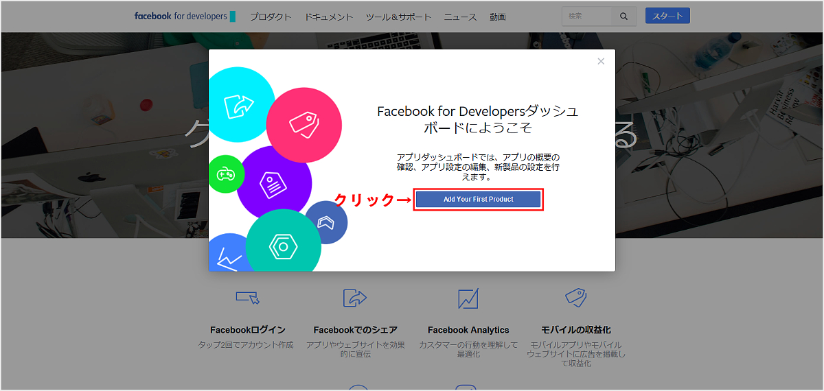Click the search magnifier button

point(623,16)
